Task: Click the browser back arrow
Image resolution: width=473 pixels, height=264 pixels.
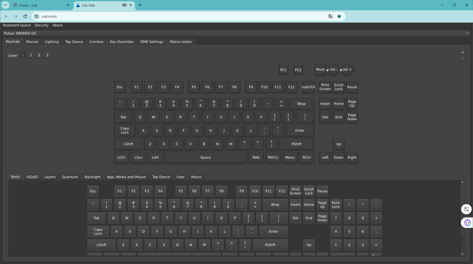Action: click(x=6, y=16)
